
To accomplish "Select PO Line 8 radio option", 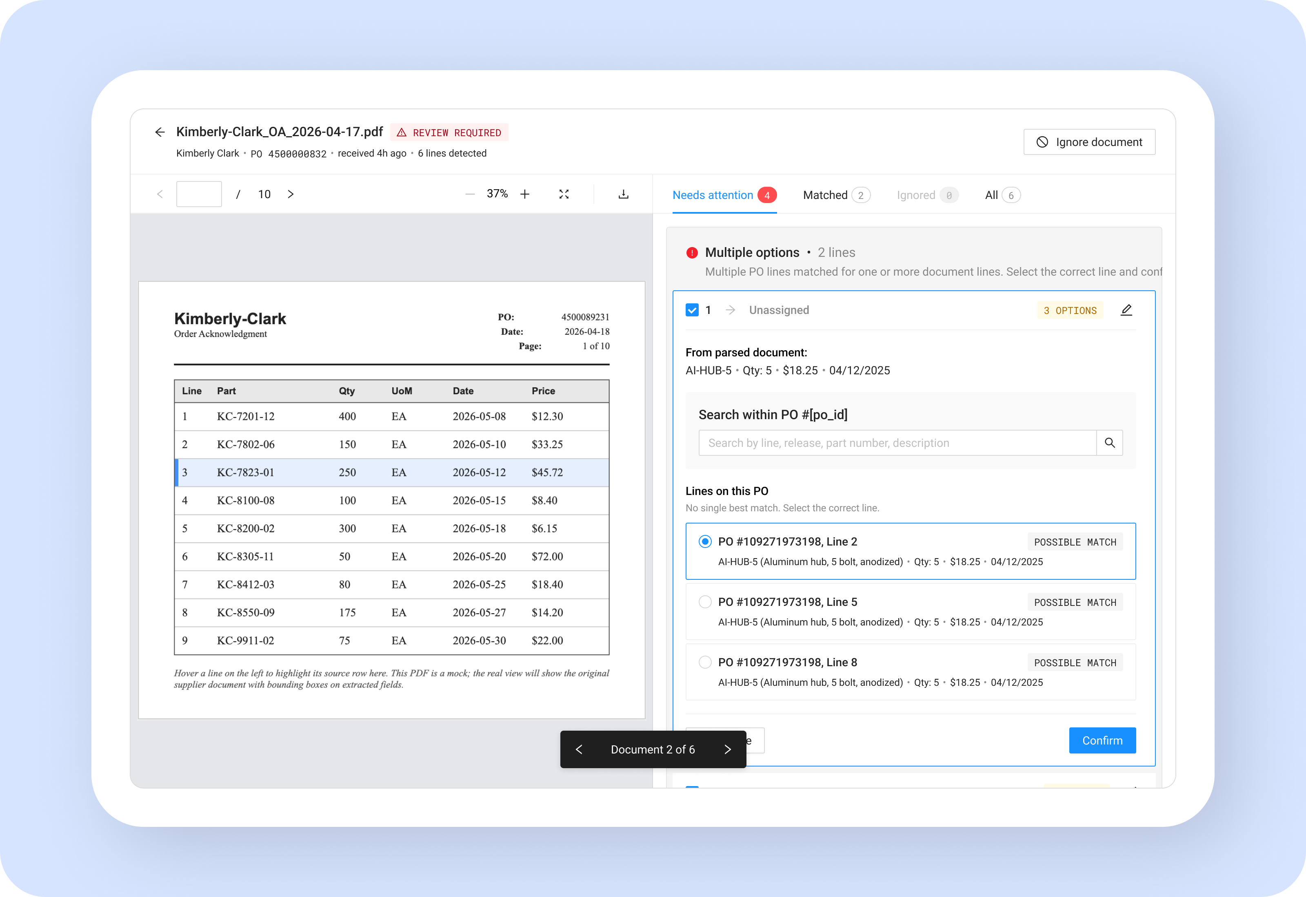I will click(705, 662).
